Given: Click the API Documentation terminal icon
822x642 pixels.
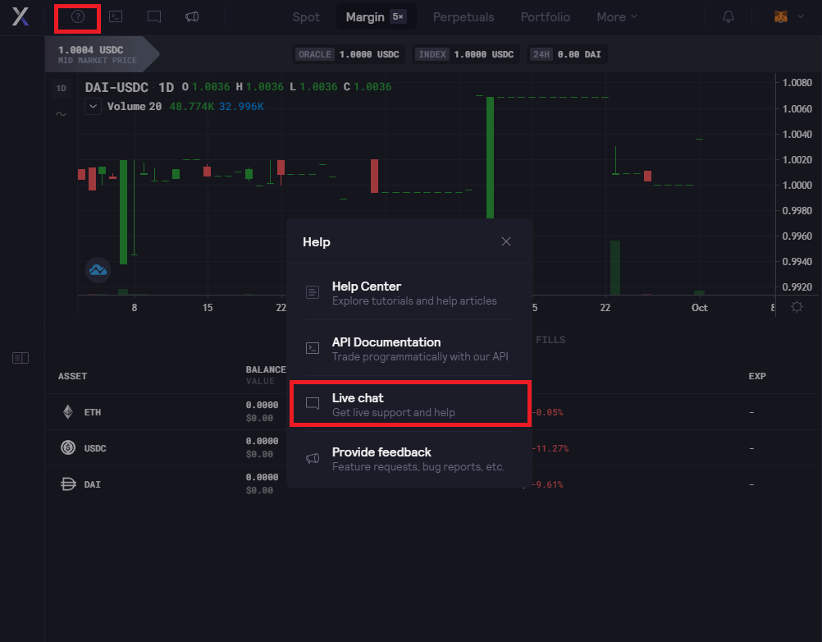Looking at the screenshot, I should pyautogui.click(x=313, y=348).
